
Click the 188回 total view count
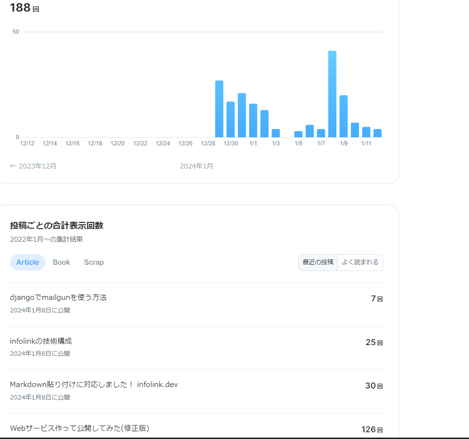pyautogui.click(x=25, y=8)
